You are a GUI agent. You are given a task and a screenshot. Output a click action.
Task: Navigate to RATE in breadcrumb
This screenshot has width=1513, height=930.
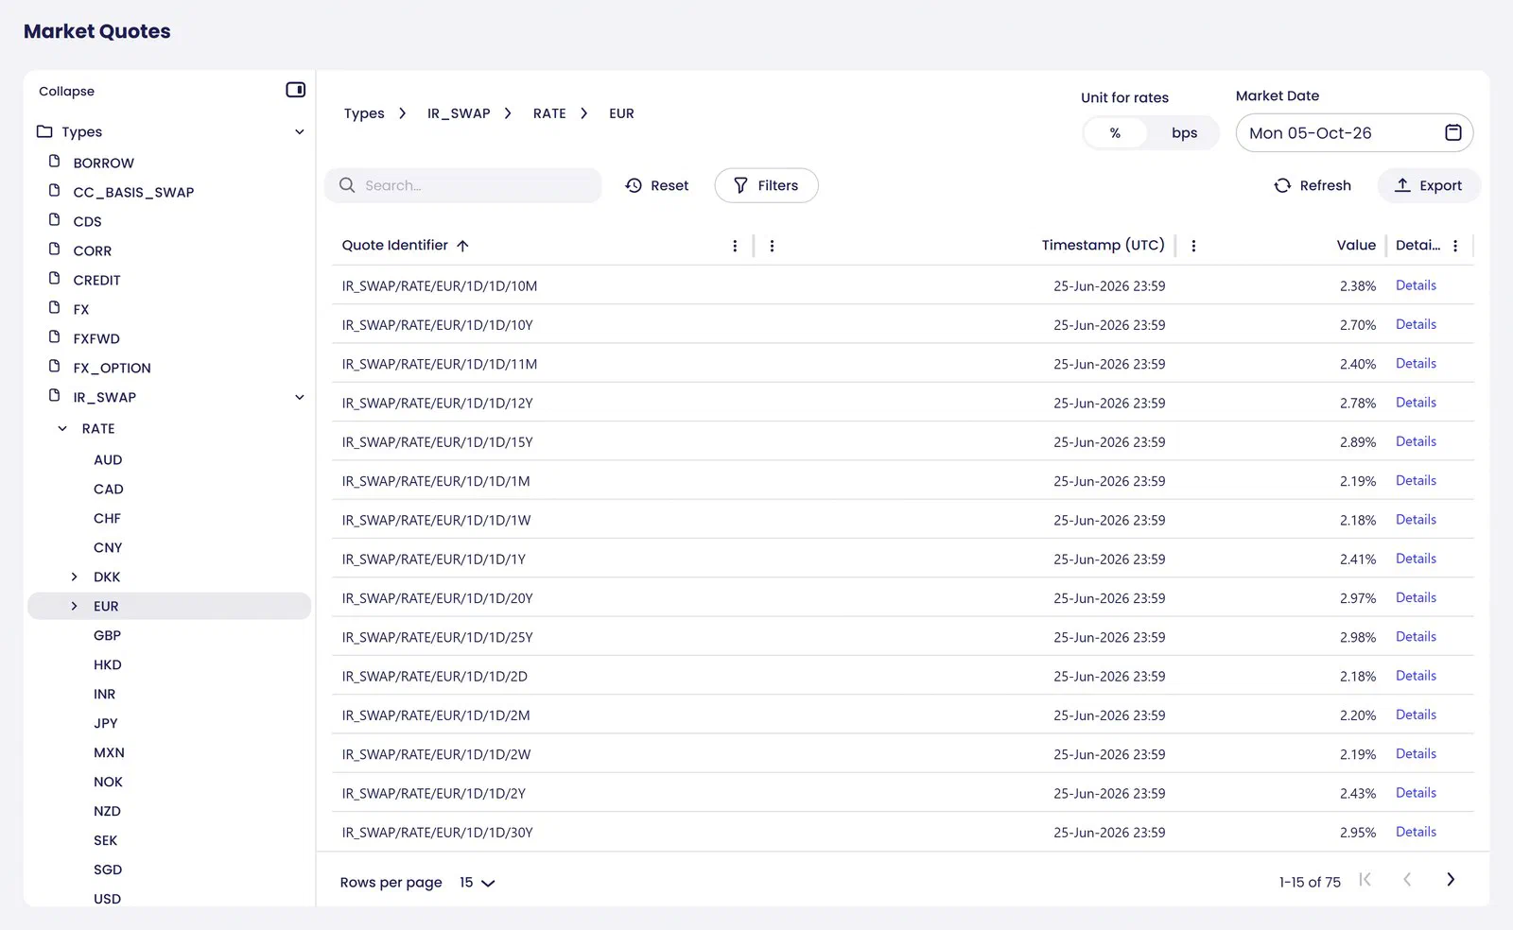point(549,113)
